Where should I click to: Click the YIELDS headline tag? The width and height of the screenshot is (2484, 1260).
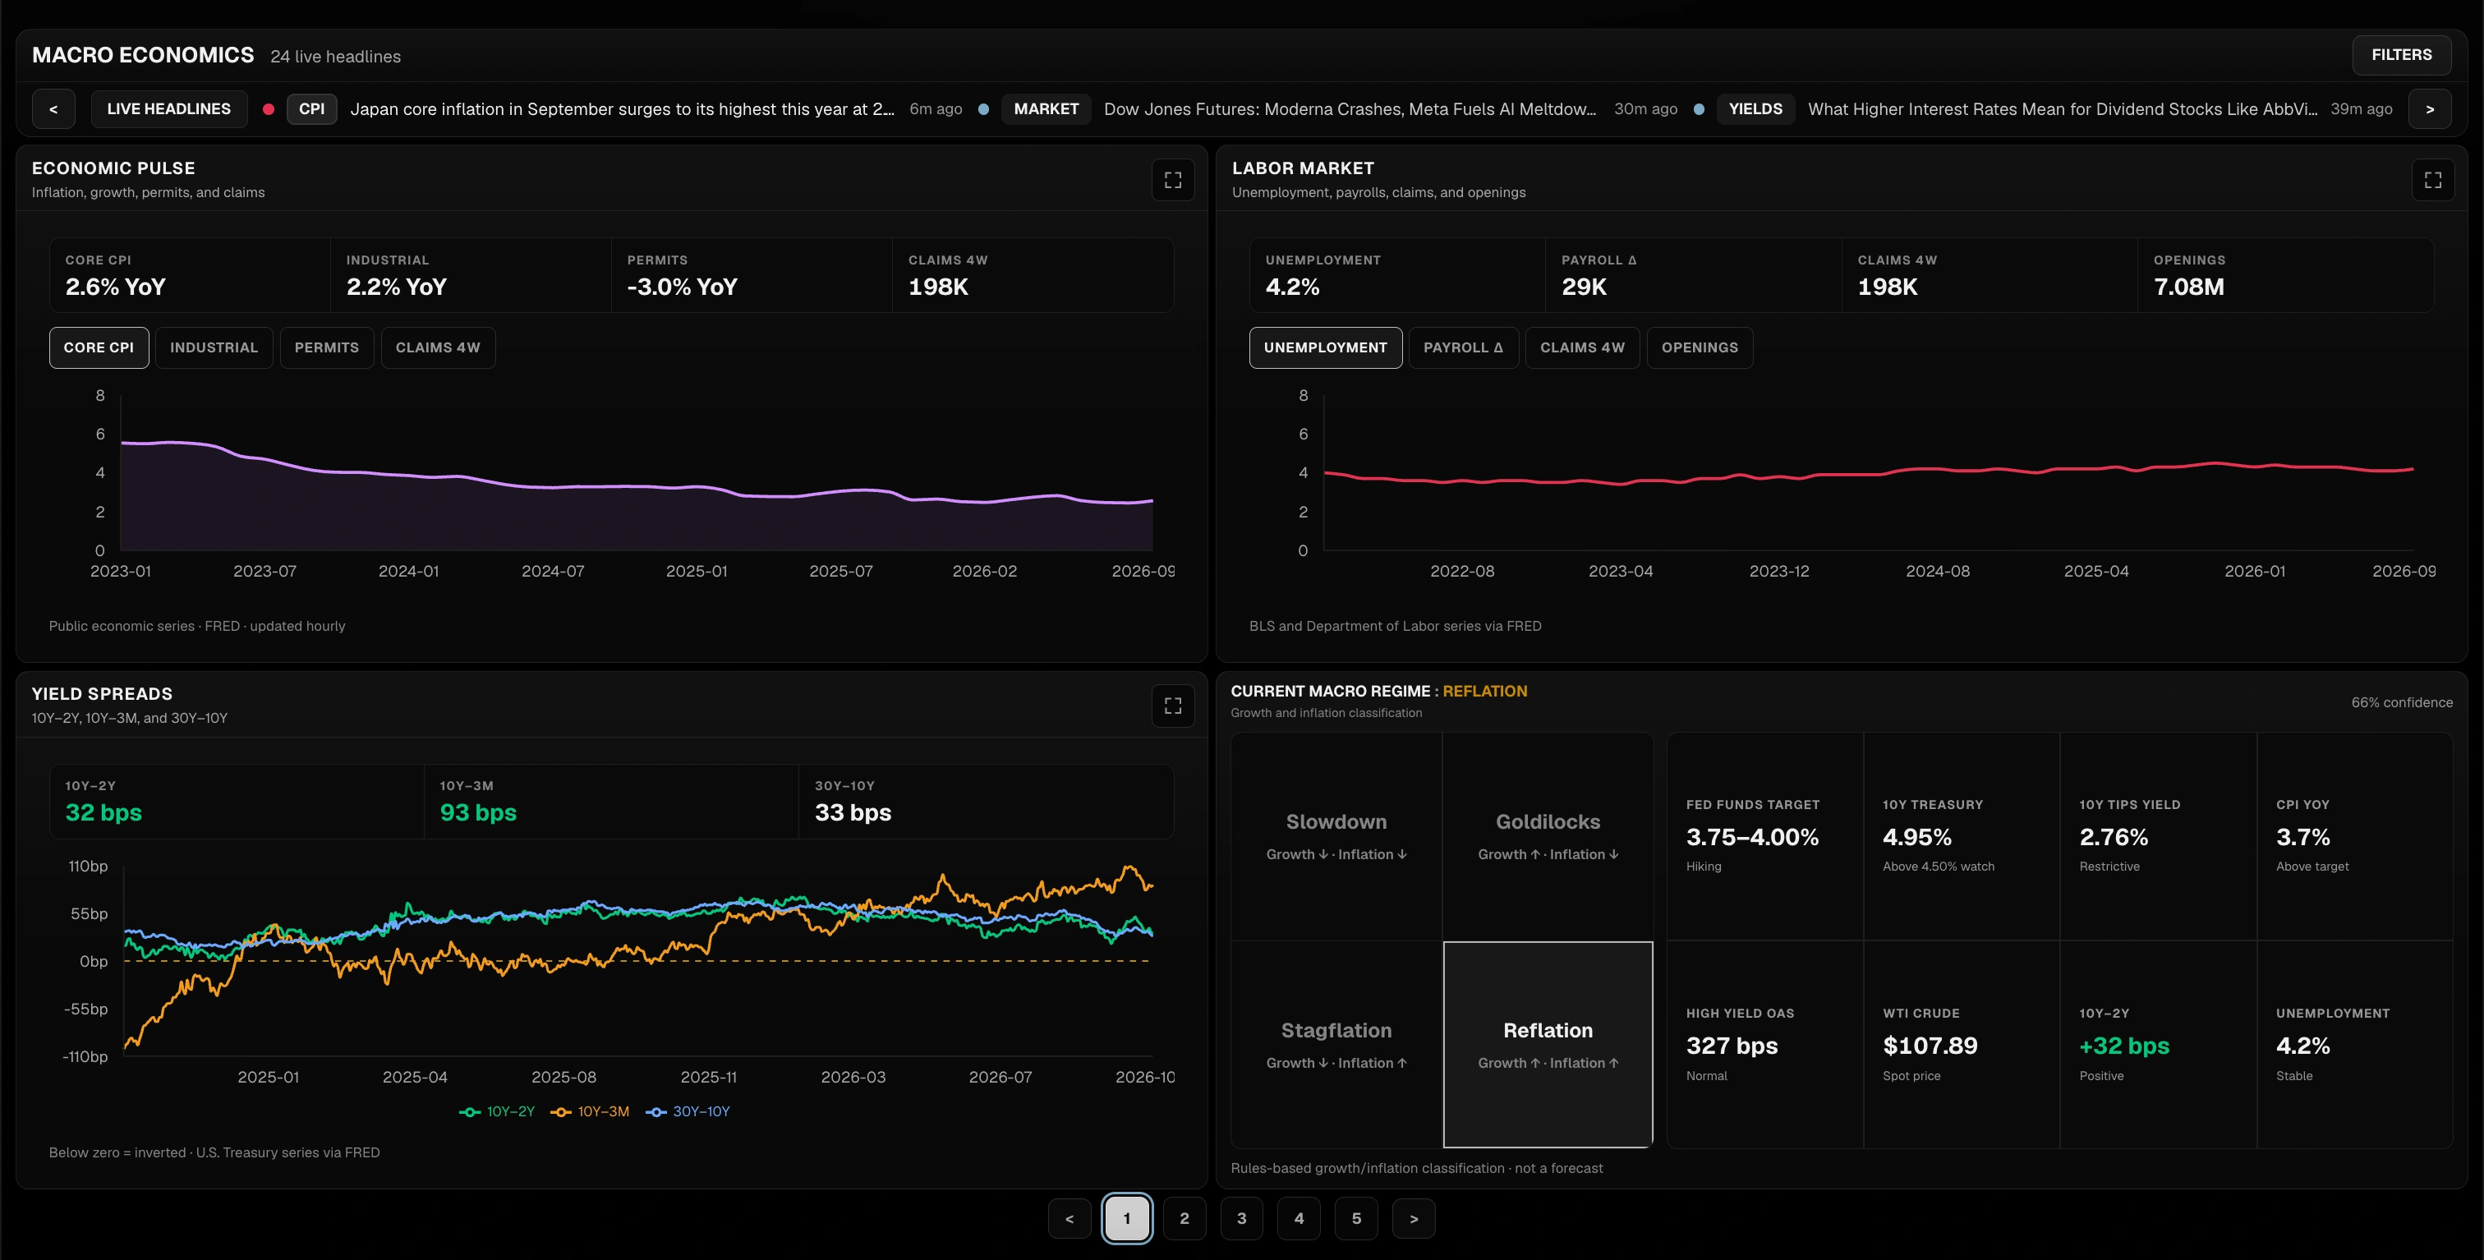click(1755, 109)
